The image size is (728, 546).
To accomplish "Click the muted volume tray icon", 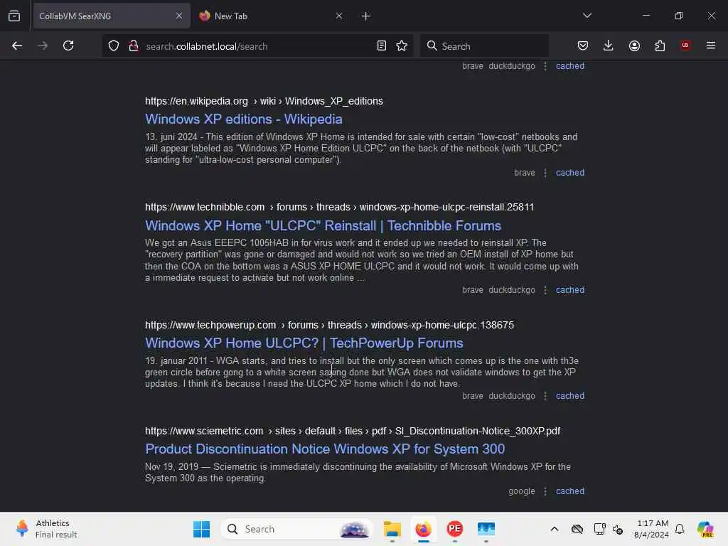I will pos(618,529).
